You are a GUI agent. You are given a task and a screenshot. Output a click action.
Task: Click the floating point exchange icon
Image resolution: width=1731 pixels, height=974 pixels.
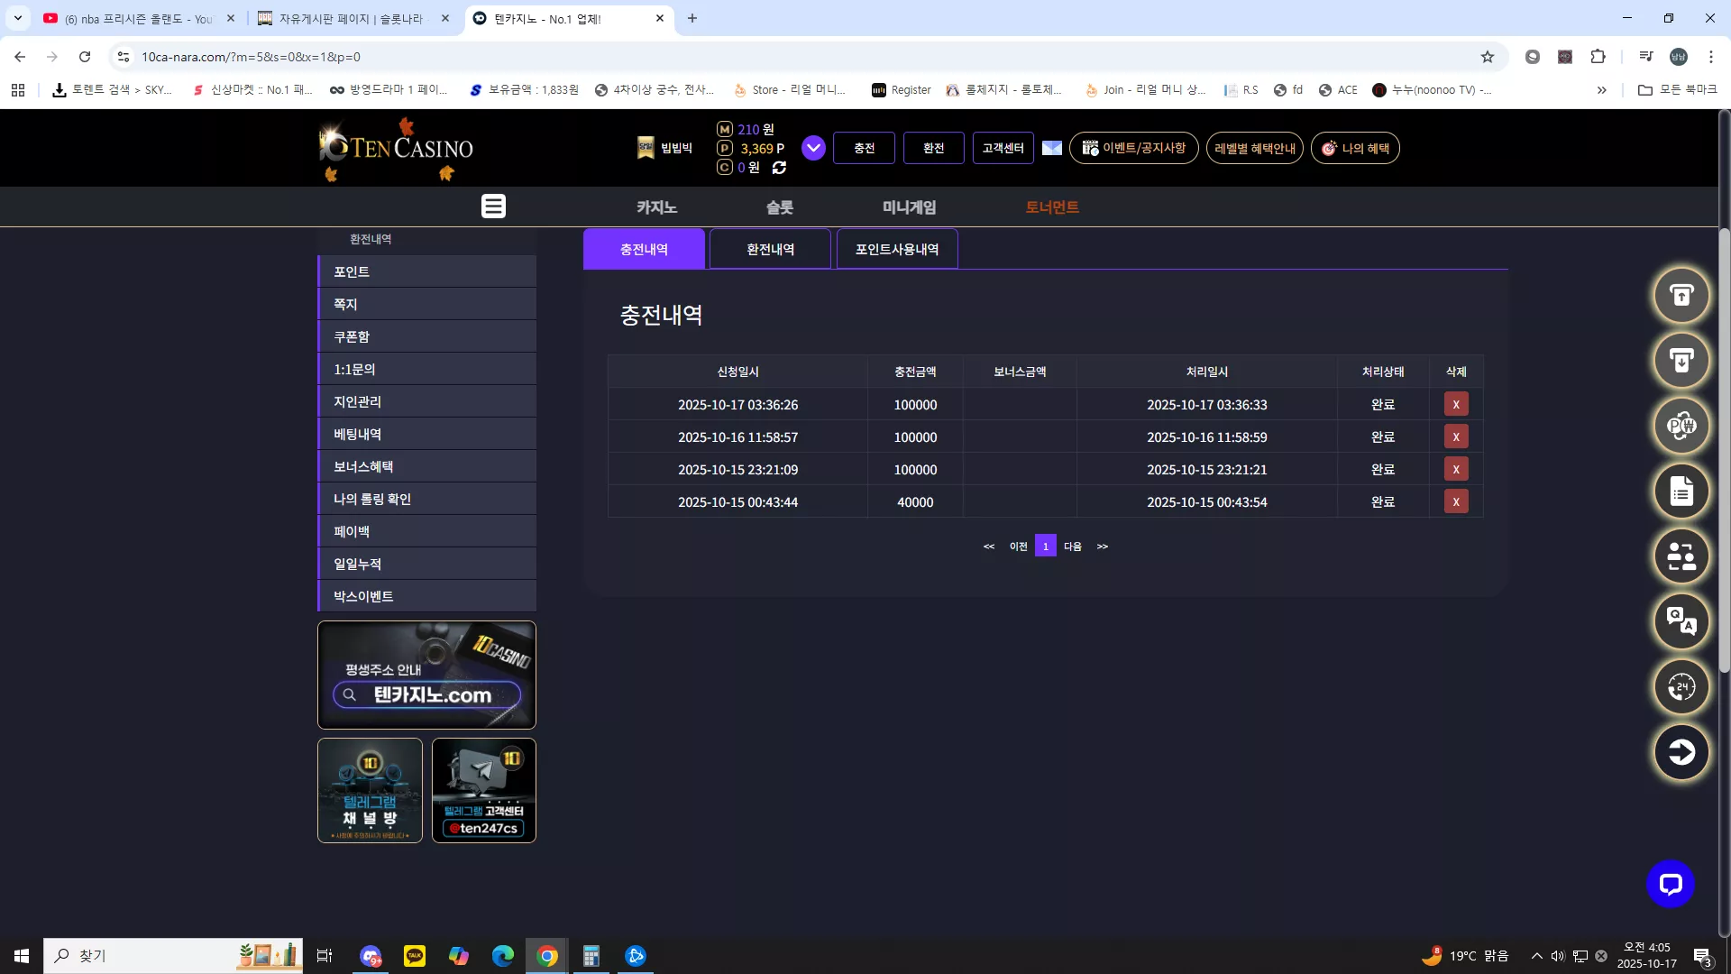pyautogui.click(x=1681, y=425)
